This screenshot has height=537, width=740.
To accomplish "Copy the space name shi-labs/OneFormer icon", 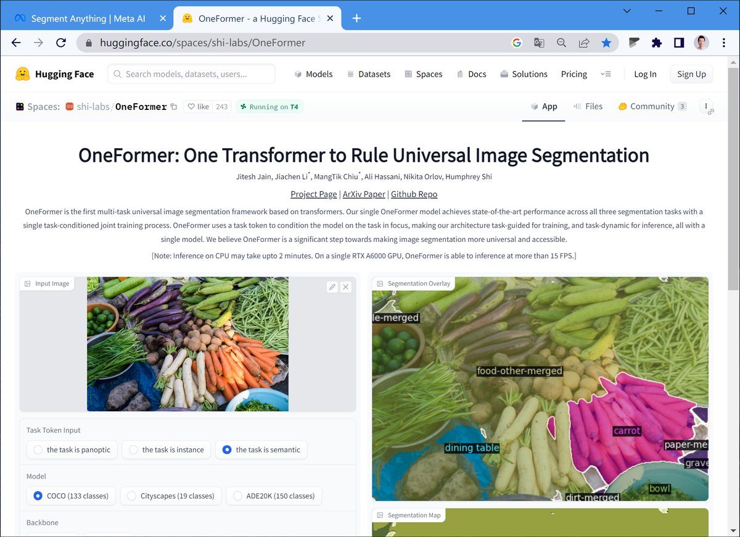I will (x=174, y=107).
